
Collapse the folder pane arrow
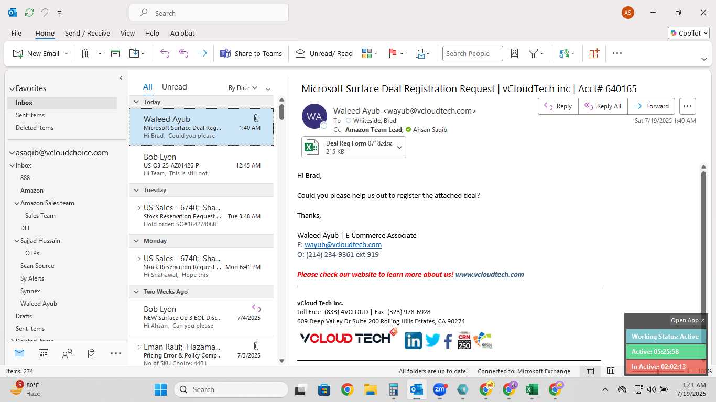tap(121, 77)
